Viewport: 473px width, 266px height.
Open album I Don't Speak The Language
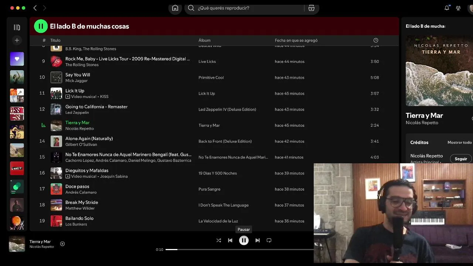tap(224, 205)
